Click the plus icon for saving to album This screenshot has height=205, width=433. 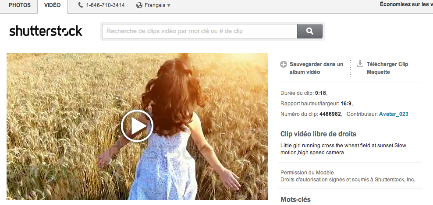(284, 64)
